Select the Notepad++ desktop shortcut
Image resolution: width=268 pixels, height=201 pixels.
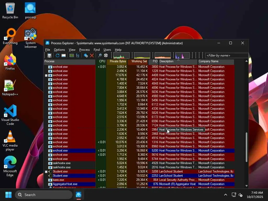coord(10,87)
